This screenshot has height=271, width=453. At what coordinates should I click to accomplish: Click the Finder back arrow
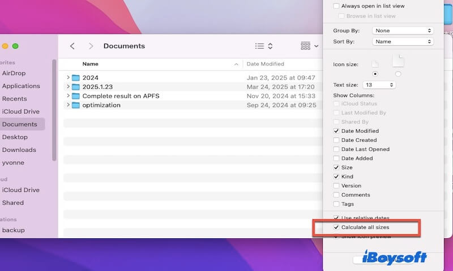pos(72,46)
